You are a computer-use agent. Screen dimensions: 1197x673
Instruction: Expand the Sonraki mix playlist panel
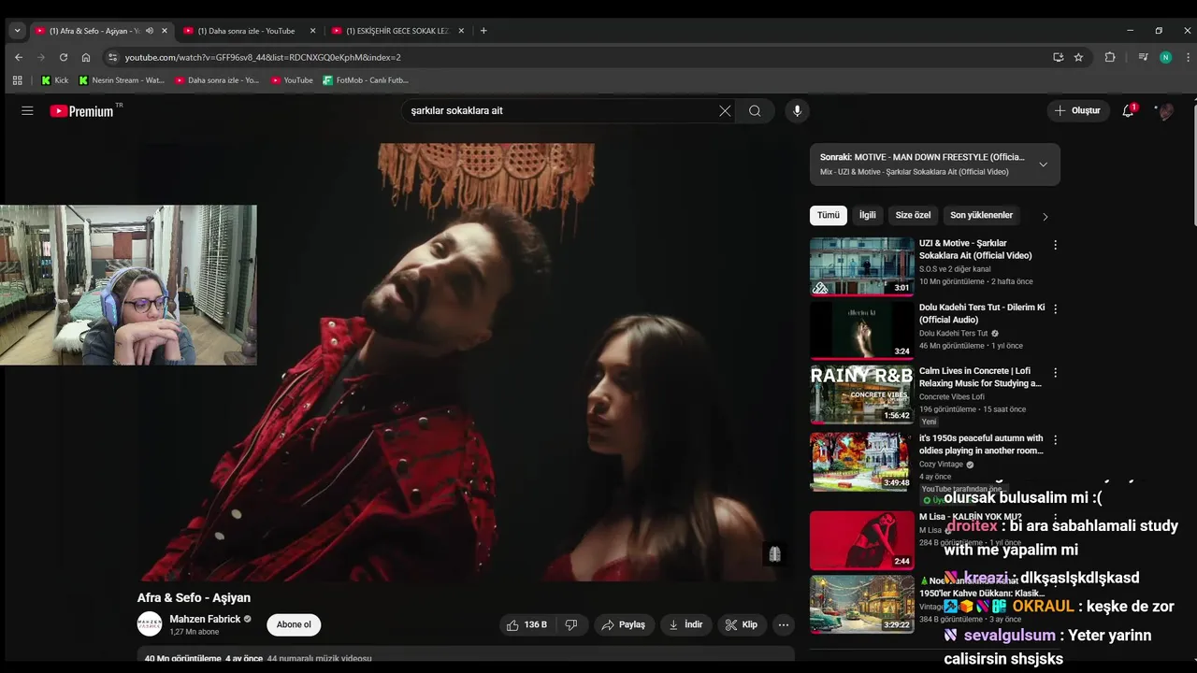(1043, 165)
